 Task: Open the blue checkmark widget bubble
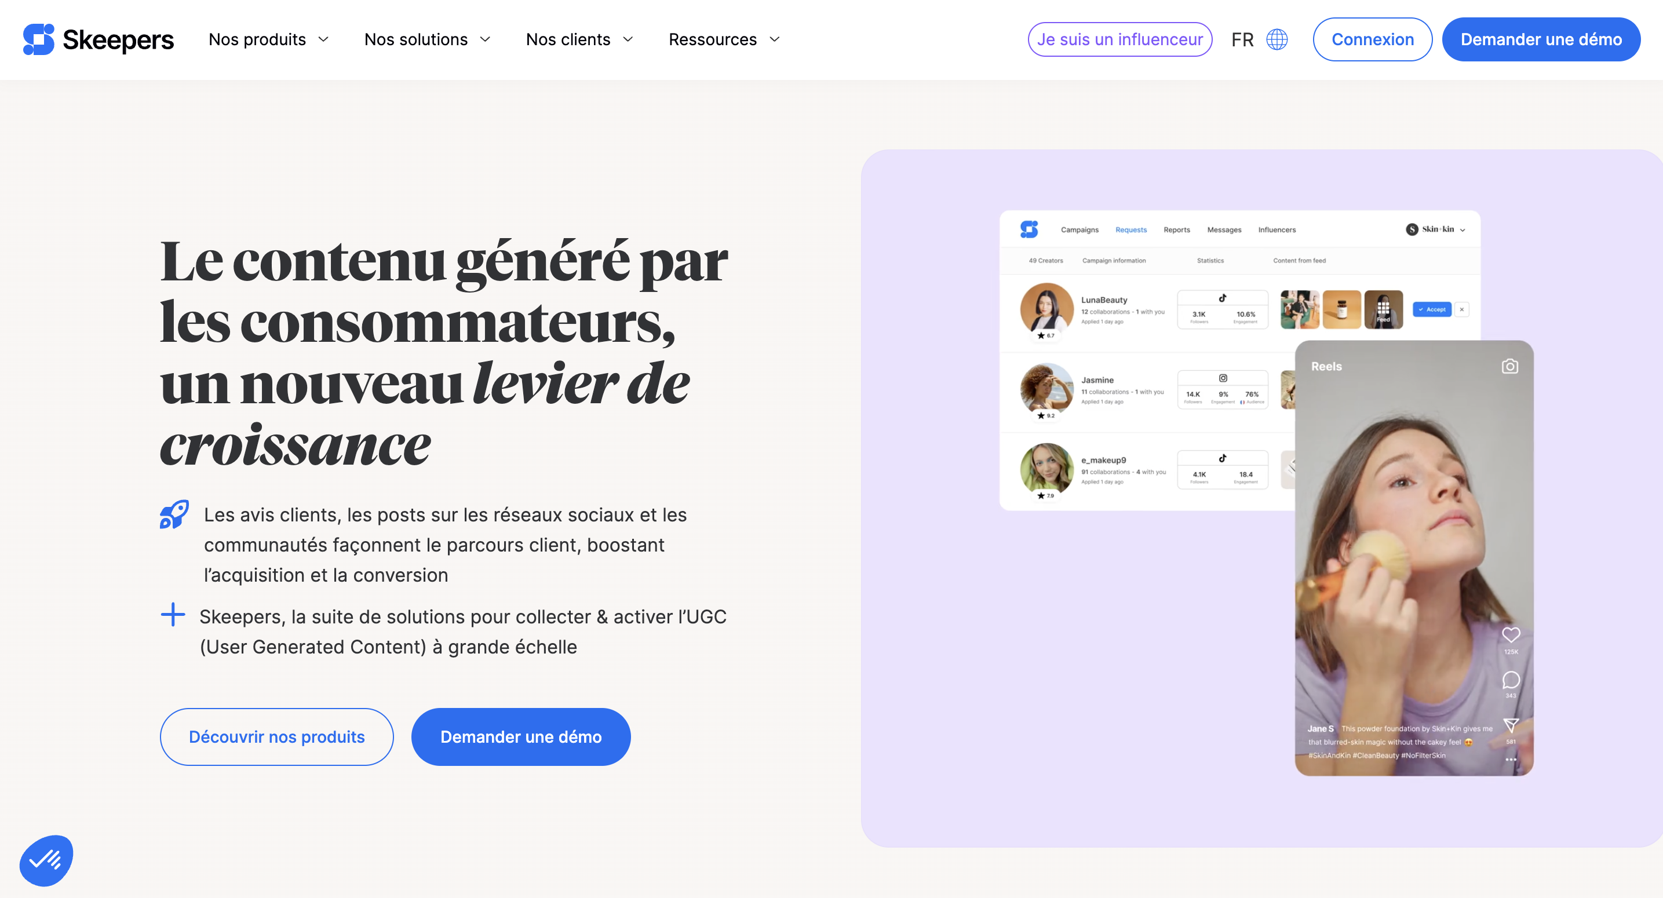point(46,860)
